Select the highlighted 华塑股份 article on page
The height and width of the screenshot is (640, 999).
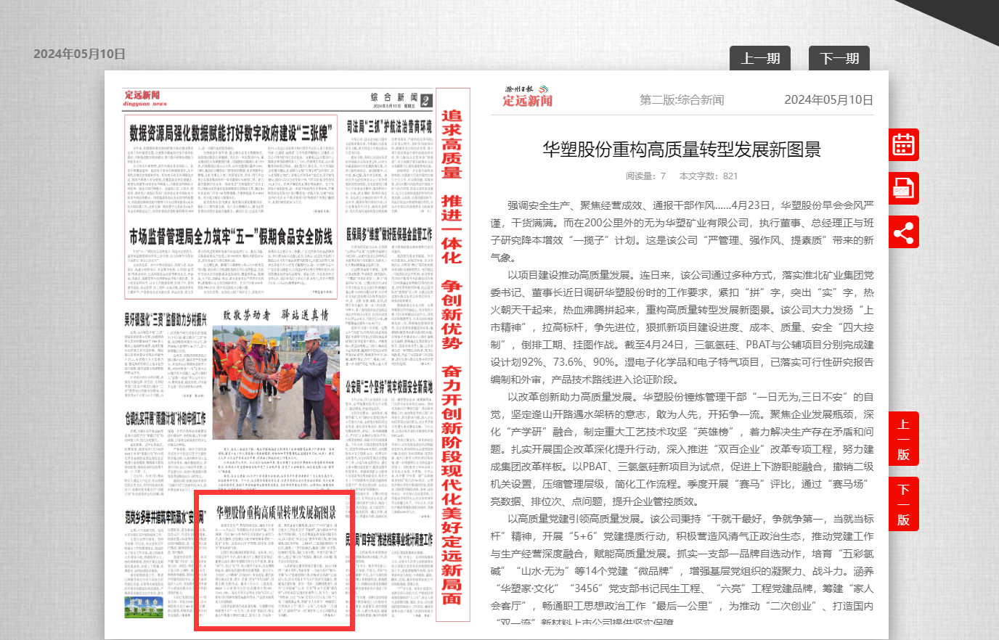point(274,559)
